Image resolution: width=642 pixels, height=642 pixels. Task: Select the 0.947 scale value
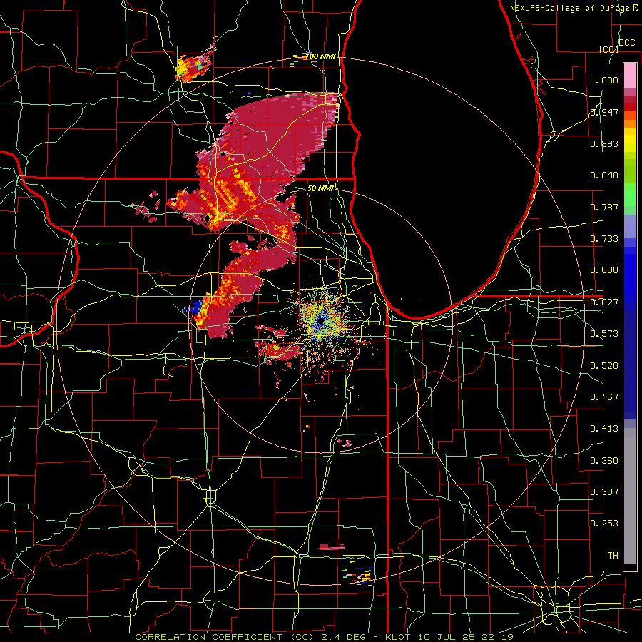click(604, 112)
